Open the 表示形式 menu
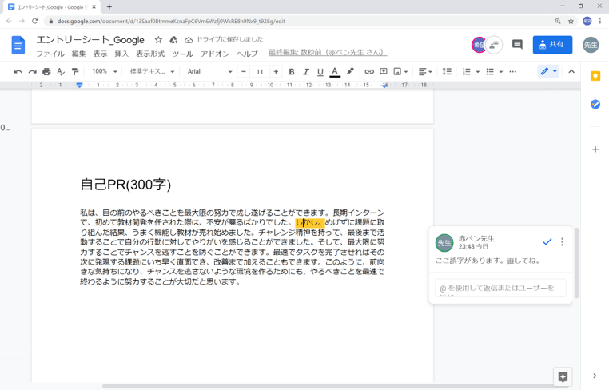Screen dimensions: 609x390 [150, 54]
